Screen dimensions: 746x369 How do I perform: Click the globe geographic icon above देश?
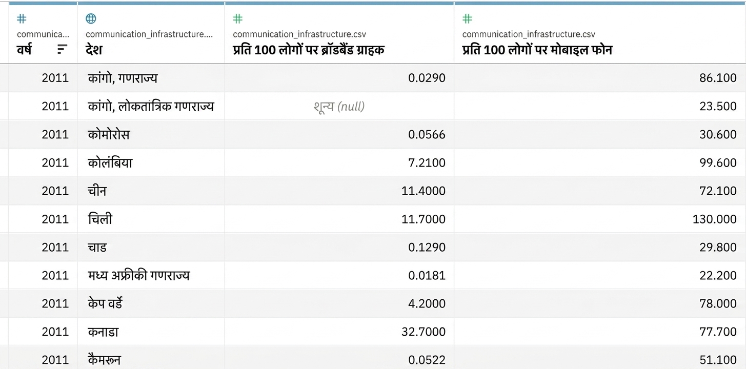[x=91, y=19]
